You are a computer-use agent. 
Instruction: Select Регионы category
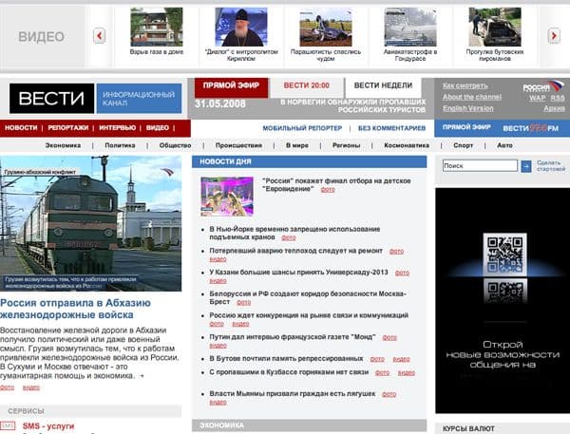(346, 145)
